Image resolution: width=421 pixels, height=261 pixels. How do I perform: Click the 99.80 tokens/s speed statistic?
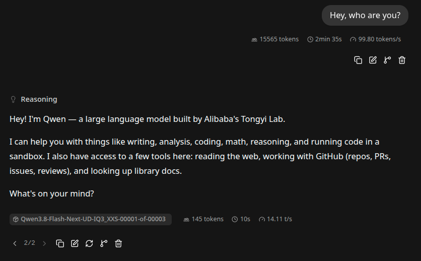[375, 39]
